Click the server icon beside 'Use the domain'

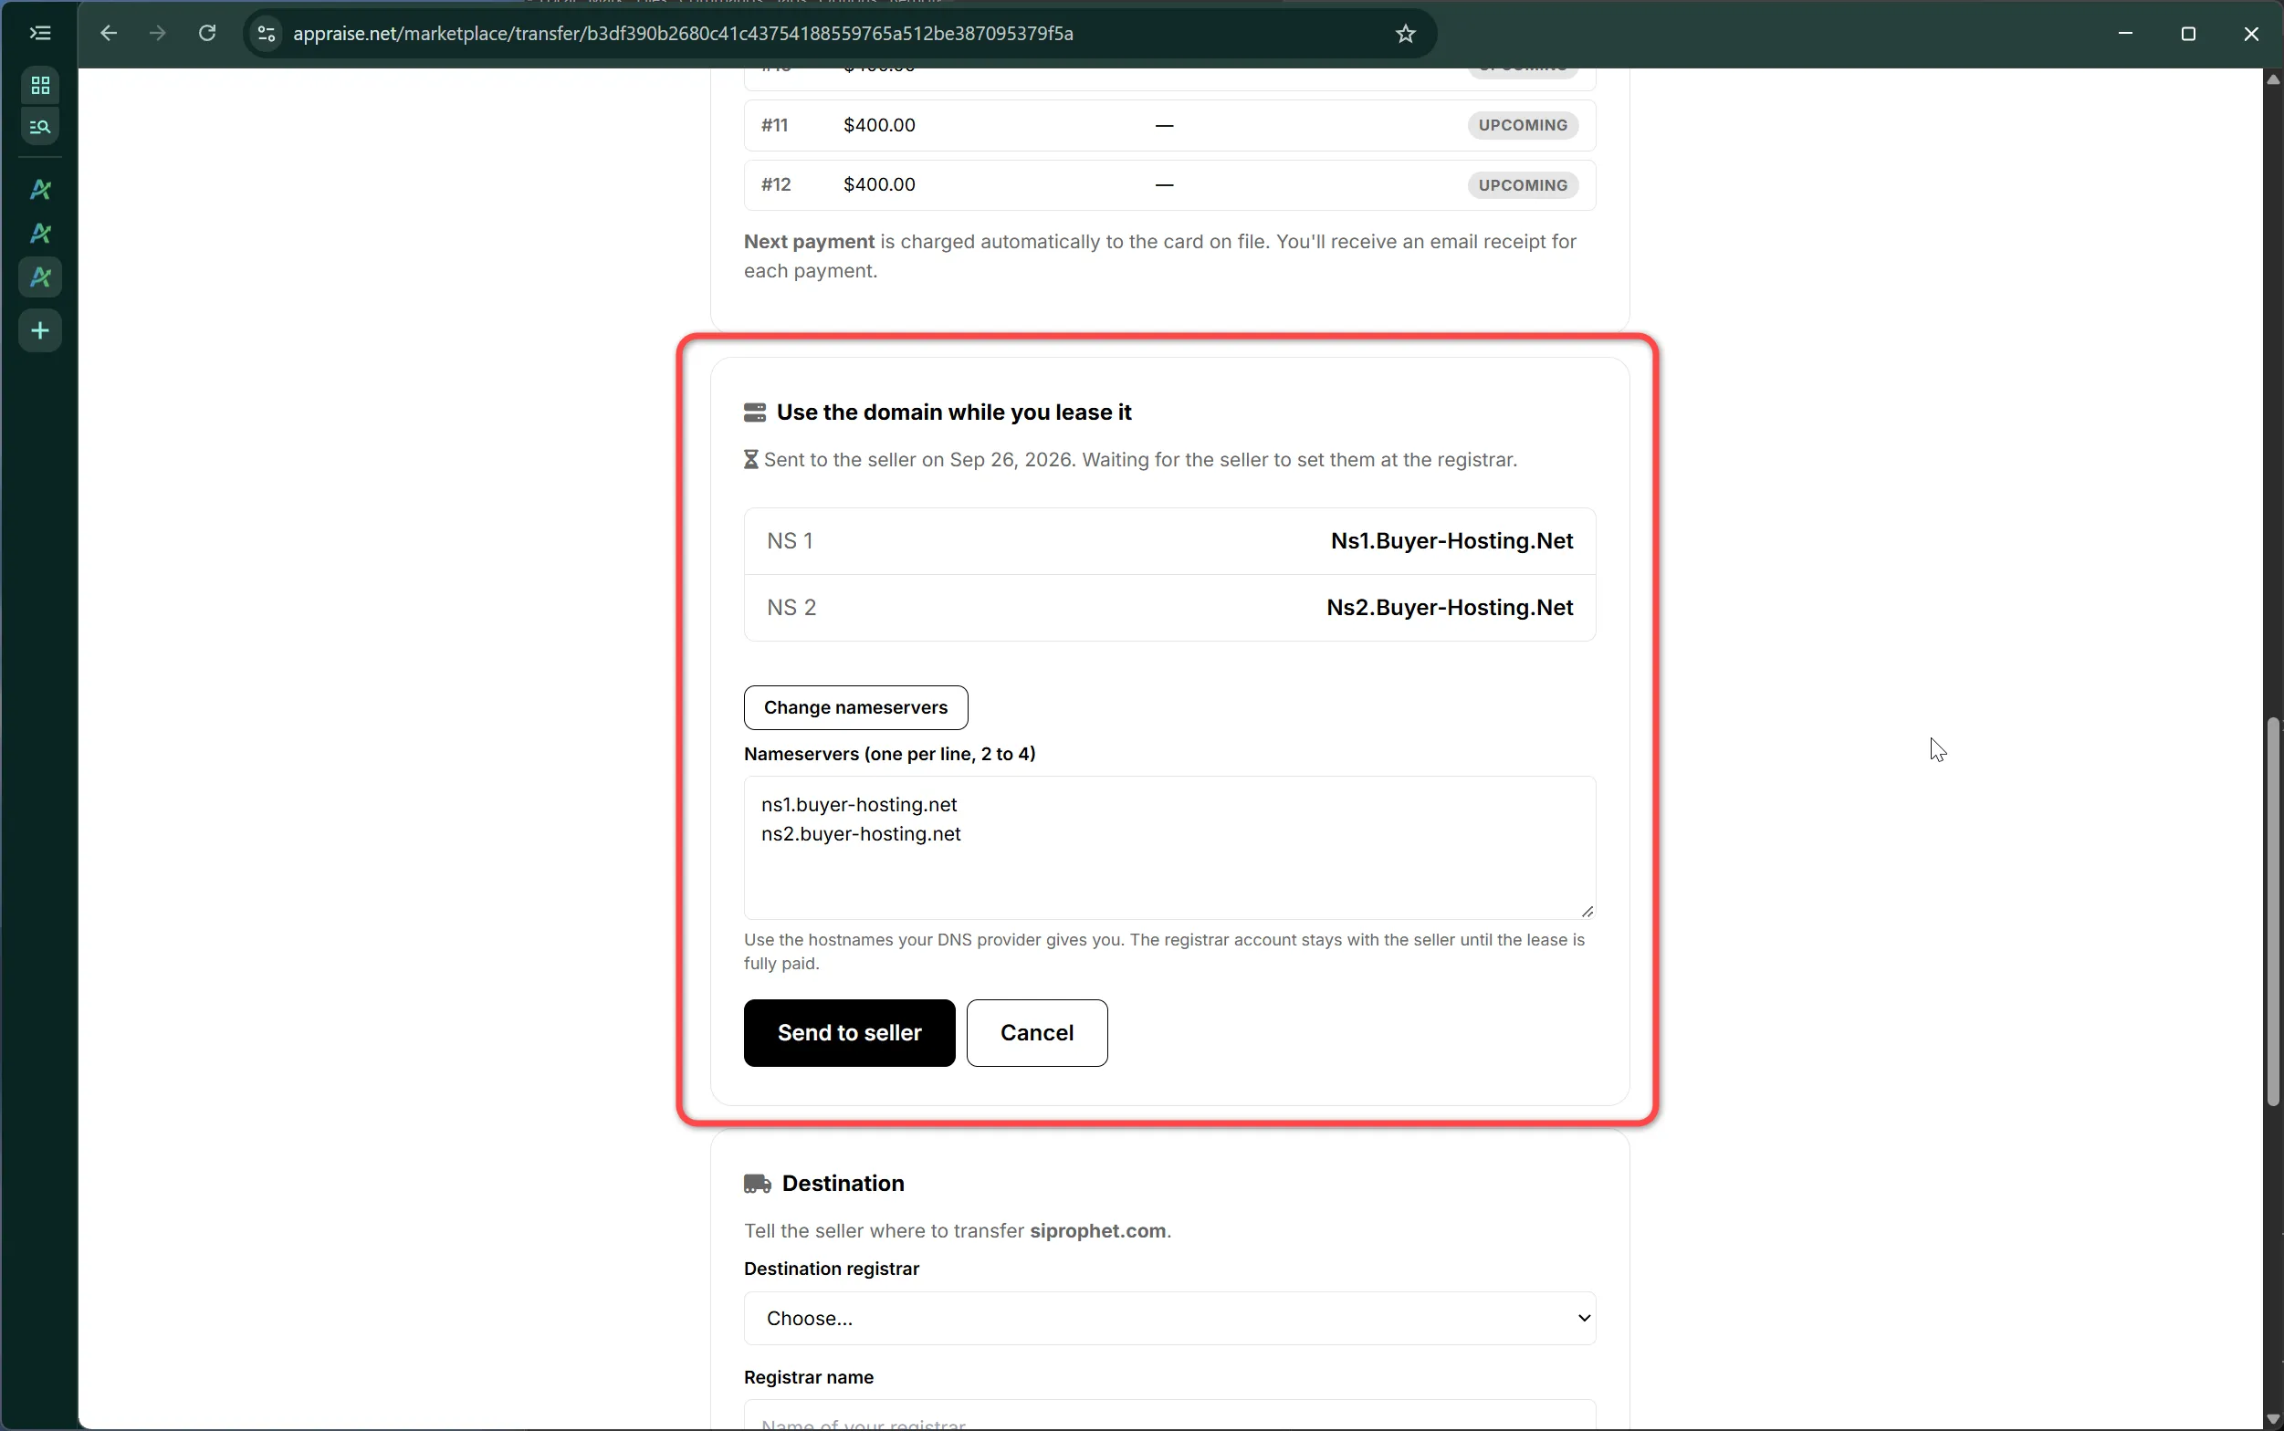[x=754, y=413]
